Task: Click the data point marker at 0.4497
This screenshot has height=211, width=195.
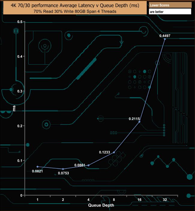Action: coord(165,39)
